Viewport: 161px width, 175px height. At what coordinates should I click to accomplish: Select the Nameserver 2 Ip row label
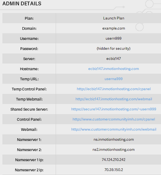point(29,170)
